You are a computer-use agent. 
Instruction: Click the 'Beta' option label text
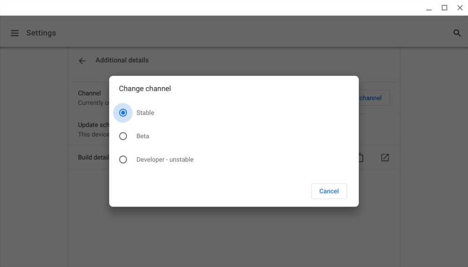pyautogui.click(x=143, y=136)
